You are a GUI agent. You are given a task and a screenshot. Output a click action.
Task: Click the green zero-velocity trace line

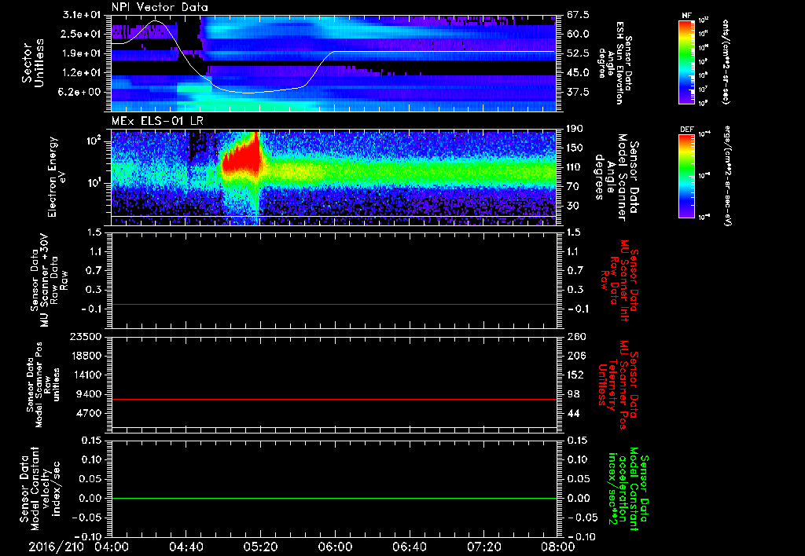point(333,498)
